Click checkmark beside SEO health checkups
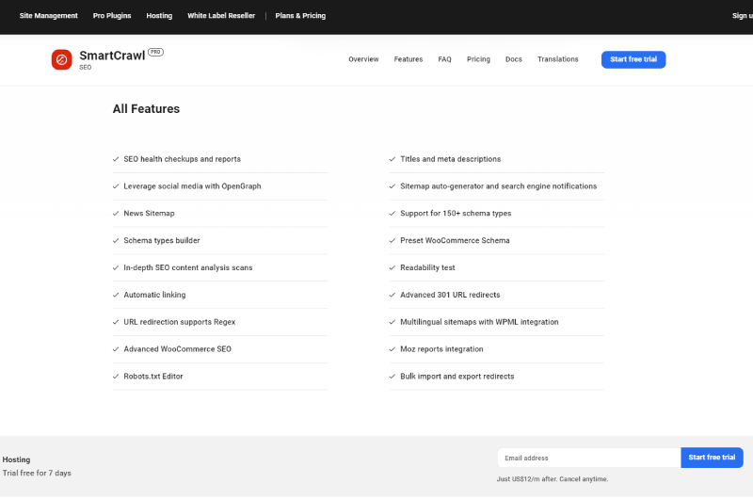This screenshot has height=499, width=753. pos(116,159)
